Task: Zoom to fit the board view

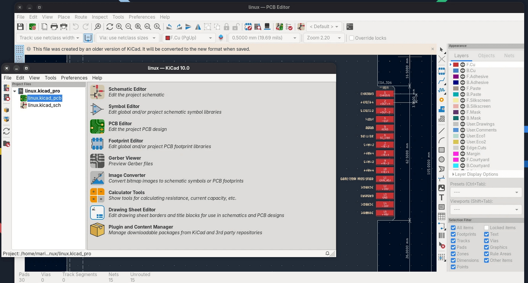Action: pyautogui.click(x=138, y=27)
